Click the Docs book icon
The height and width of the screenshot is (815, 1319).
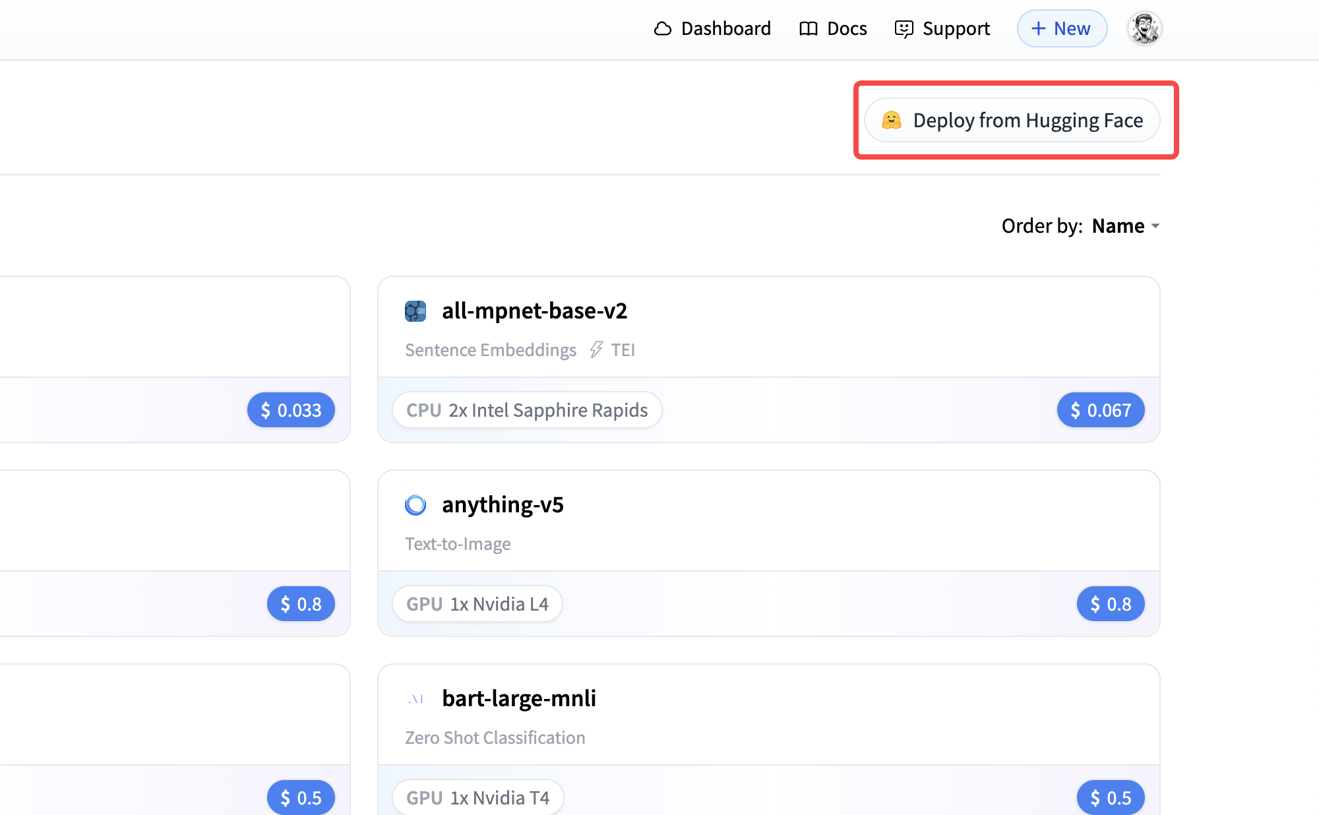(808, 29)
